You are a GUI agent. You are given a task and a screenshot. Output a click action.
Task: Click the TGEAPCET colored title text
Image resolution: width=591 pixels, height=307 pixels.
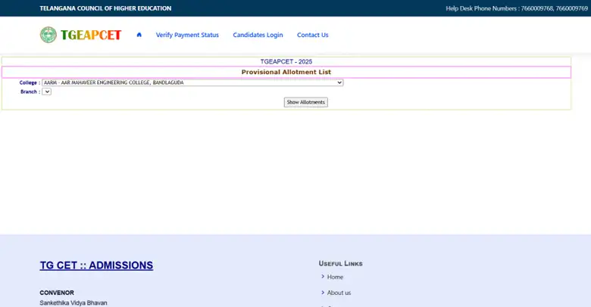tap(91, 35)
